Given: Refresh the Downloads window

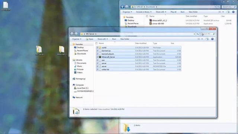Looking at the screenshot, I should pos(219,7).
